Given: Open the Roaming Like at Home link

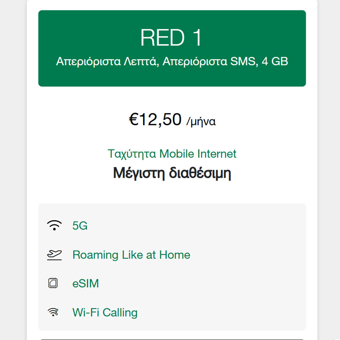Looking at the screenshot, I should tap(131, 255).
